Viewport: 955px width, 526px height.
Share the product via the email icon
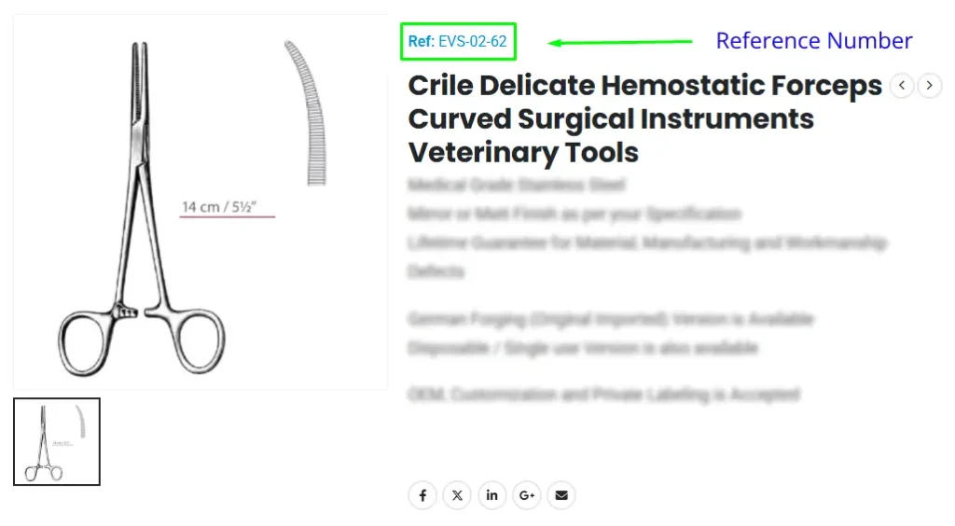(x=561, y=495)
